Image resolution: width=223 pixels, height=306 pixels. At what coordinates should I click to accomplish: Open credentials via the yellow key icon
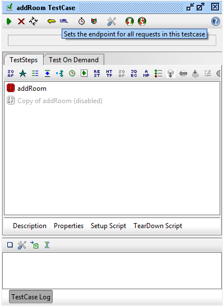click(52, 21)
